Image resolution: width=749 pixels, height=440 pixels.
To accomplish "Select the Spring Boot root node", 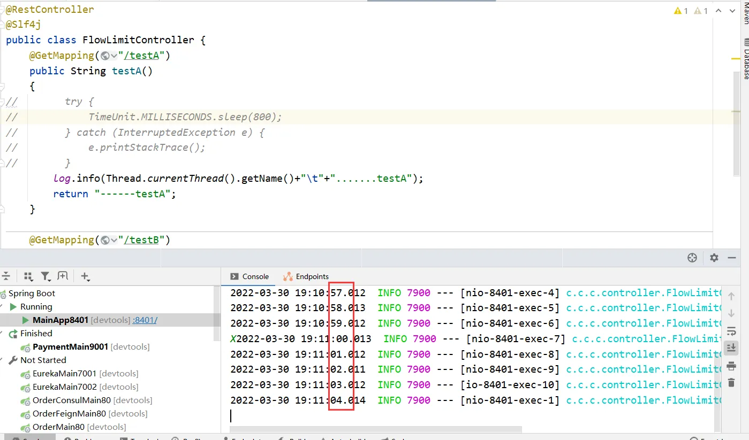I will [32, 294].
